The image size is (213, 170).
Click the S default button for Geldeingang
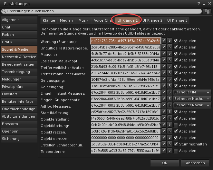pos(169,86)
